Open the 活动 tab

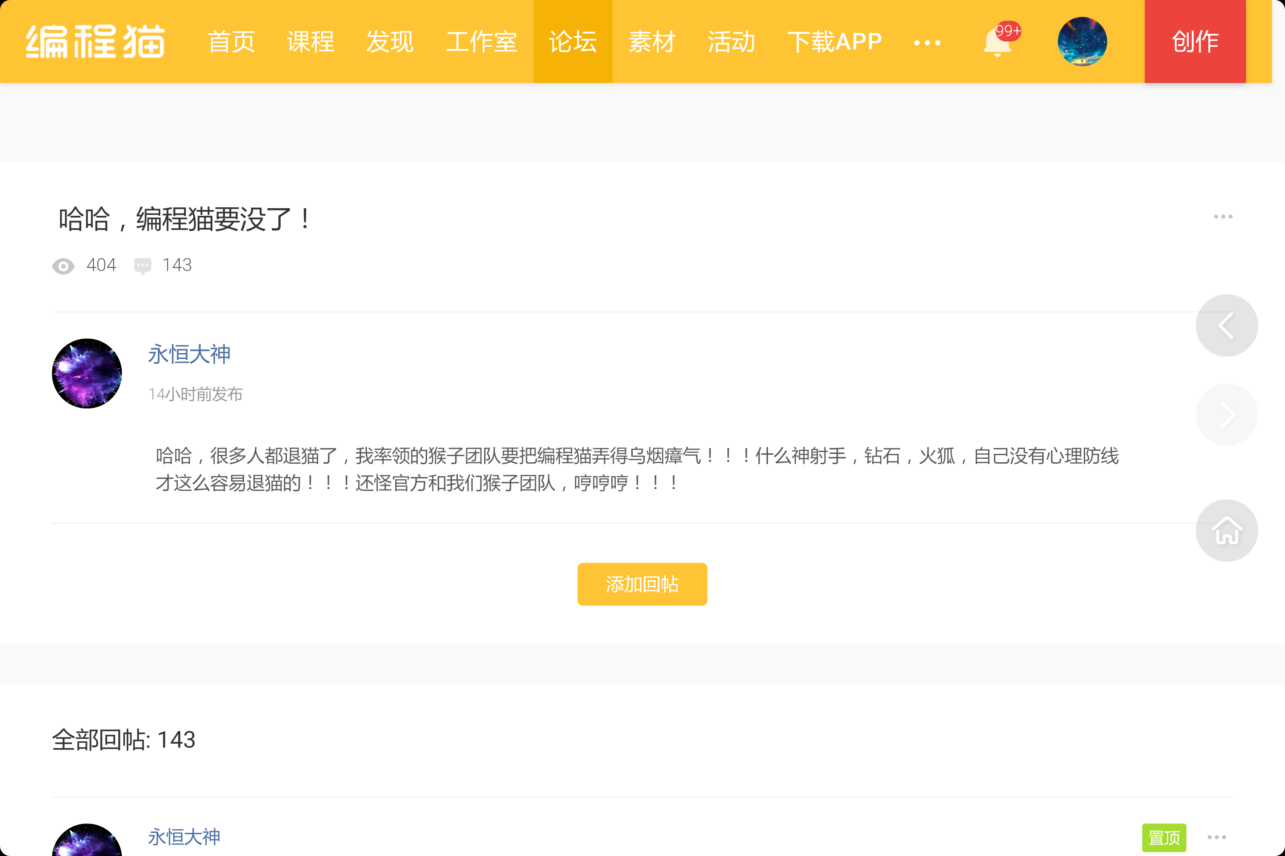coord(731,41)
